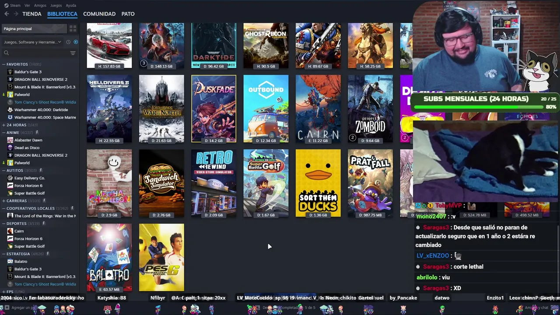This screenshot has height=315, width=560.
Task: Select the Retro Rewind cover art
Action: (213, 183)
